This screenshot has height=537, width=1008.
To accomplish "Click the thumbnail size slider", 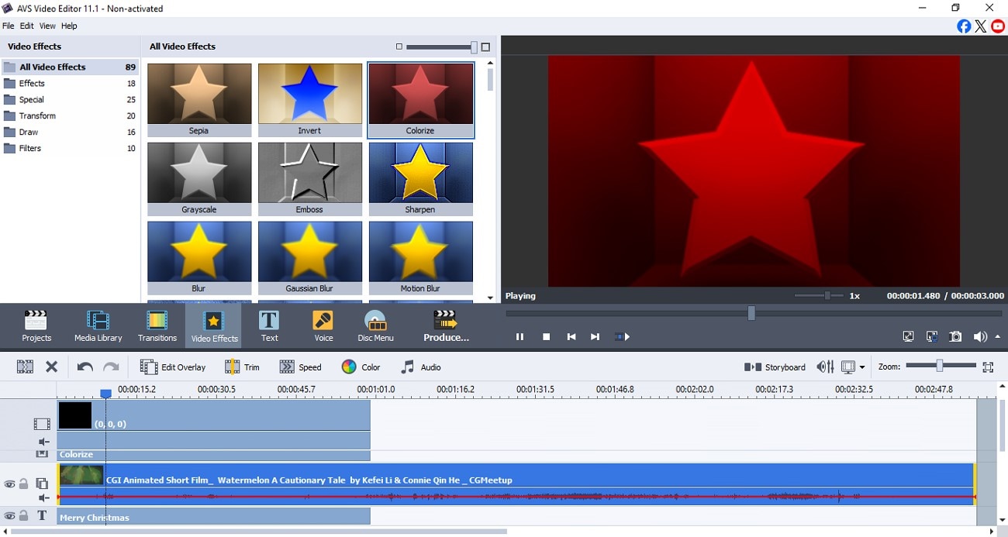I will pyautogui.click(x=474, y=47).
